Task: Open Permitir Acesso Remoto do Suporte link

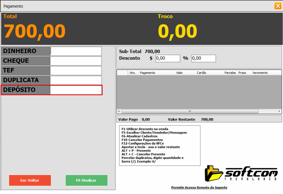Action: click(199, 188)
